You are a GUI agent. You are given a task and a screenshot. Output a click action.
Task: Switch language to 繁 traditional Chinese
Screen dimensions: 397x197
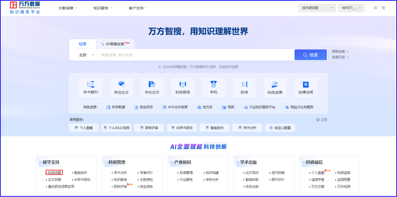[384, 8]
